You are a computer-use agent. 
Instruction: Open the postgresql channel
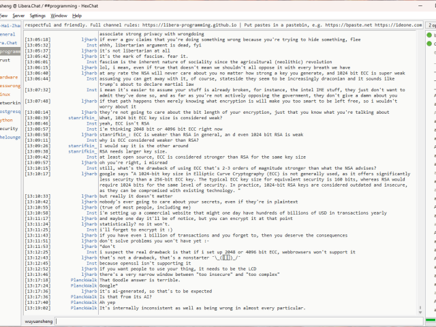coord(10,111)
